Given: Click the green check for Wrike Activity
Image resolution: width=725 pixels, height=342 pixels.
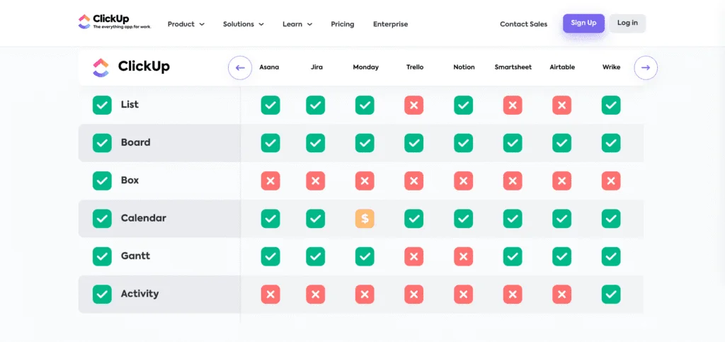Looking at the screenshot, I should pyautogui.click(x=610, y=294).
